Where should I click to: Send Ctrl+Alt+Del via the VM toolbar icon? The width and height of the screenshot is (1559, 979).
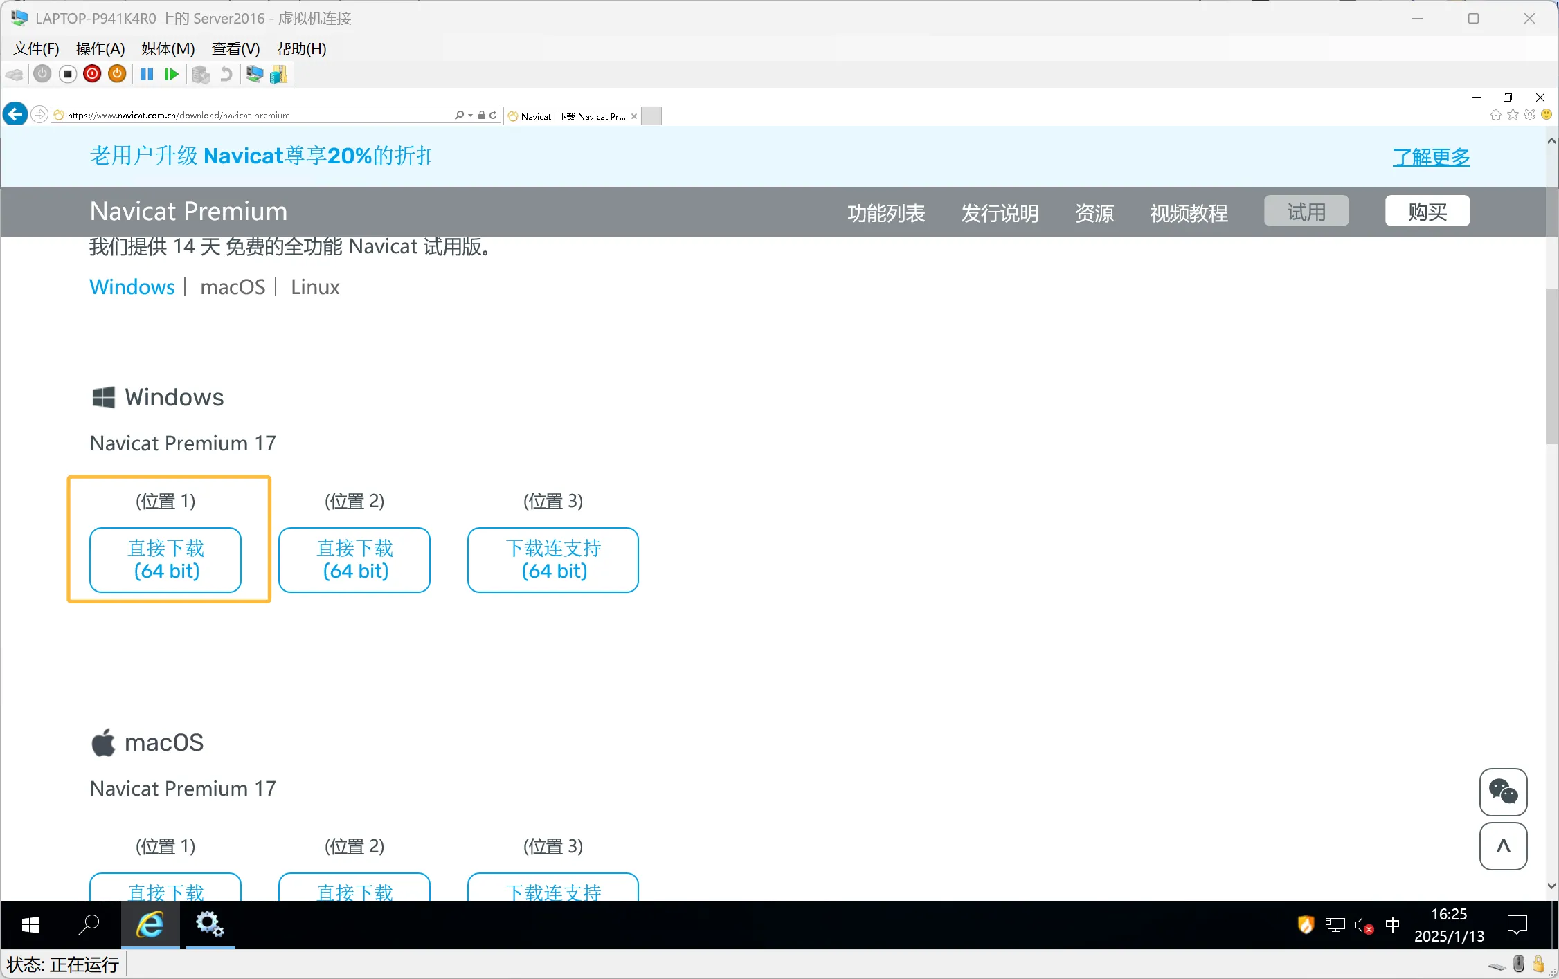click(x=14, y=74)
